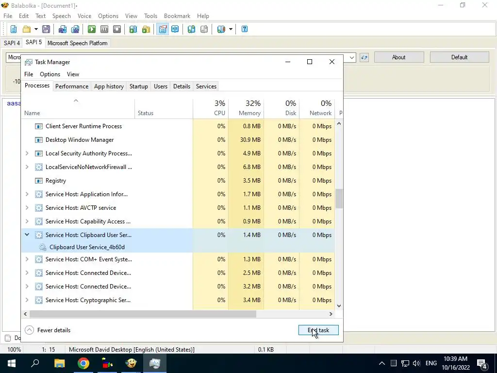Click the Registry process icon

point(39,181)
